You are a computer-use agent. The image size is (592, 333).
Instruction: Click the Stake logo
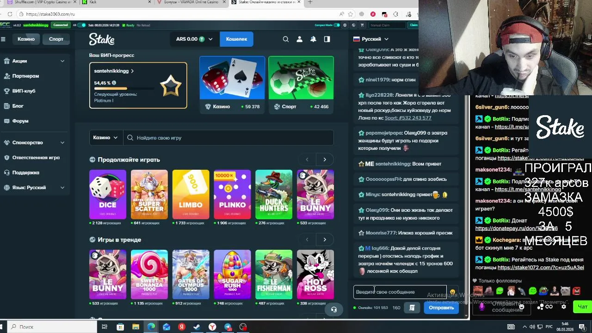click(x=102, y=39)
